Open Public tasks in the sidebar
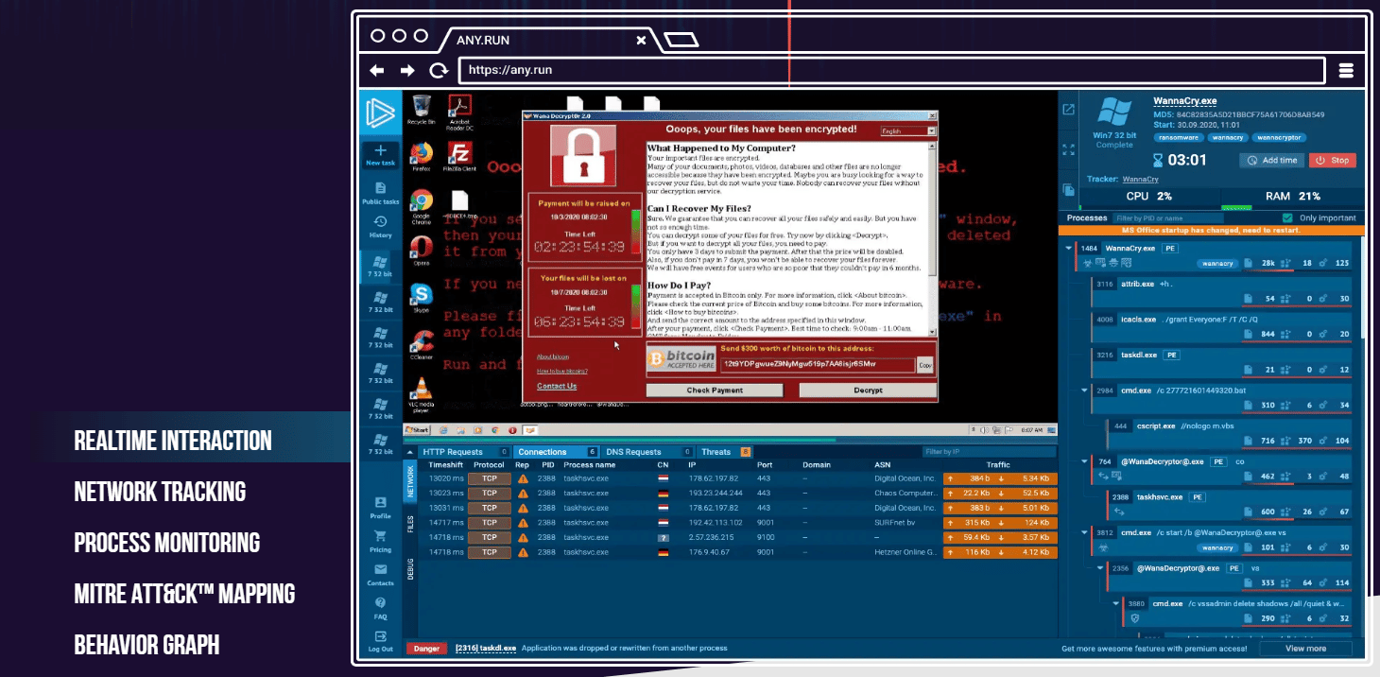This screenshot has height=677, width=1380. tap(380, 188)
